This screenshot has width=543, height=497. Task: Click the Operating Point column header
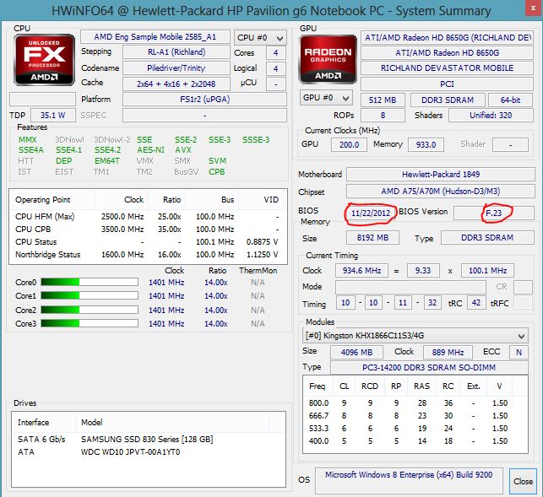coord(52,200)
